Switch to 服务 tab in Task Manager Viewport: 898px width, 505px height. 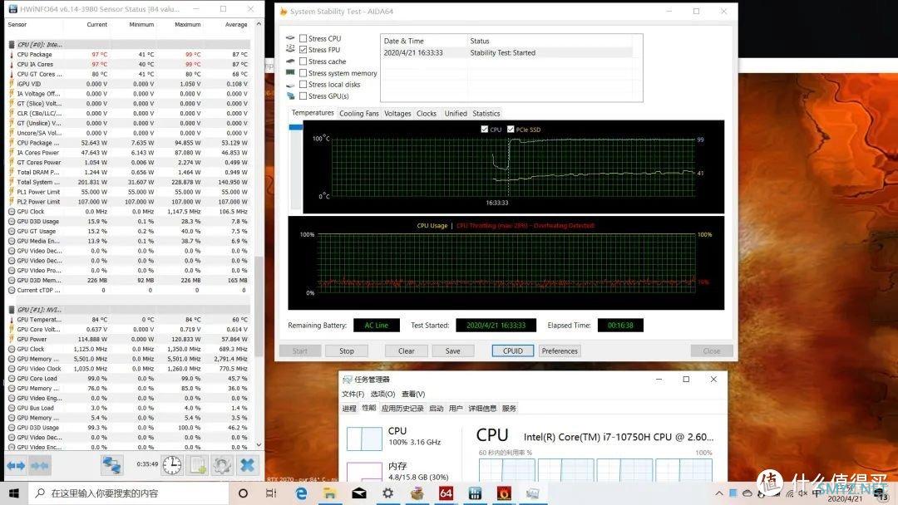click(509, 409)
